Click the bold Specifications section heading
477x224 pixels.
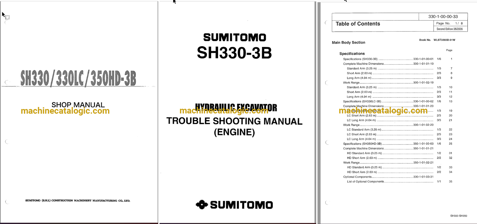(352, 54)
